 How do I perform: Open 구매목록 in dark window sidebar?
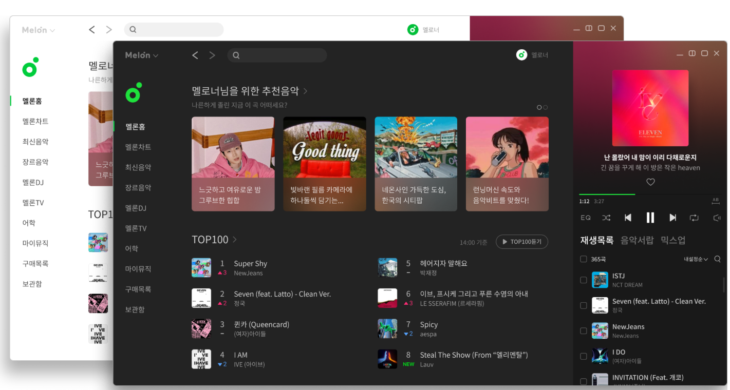tap(138, 289)
